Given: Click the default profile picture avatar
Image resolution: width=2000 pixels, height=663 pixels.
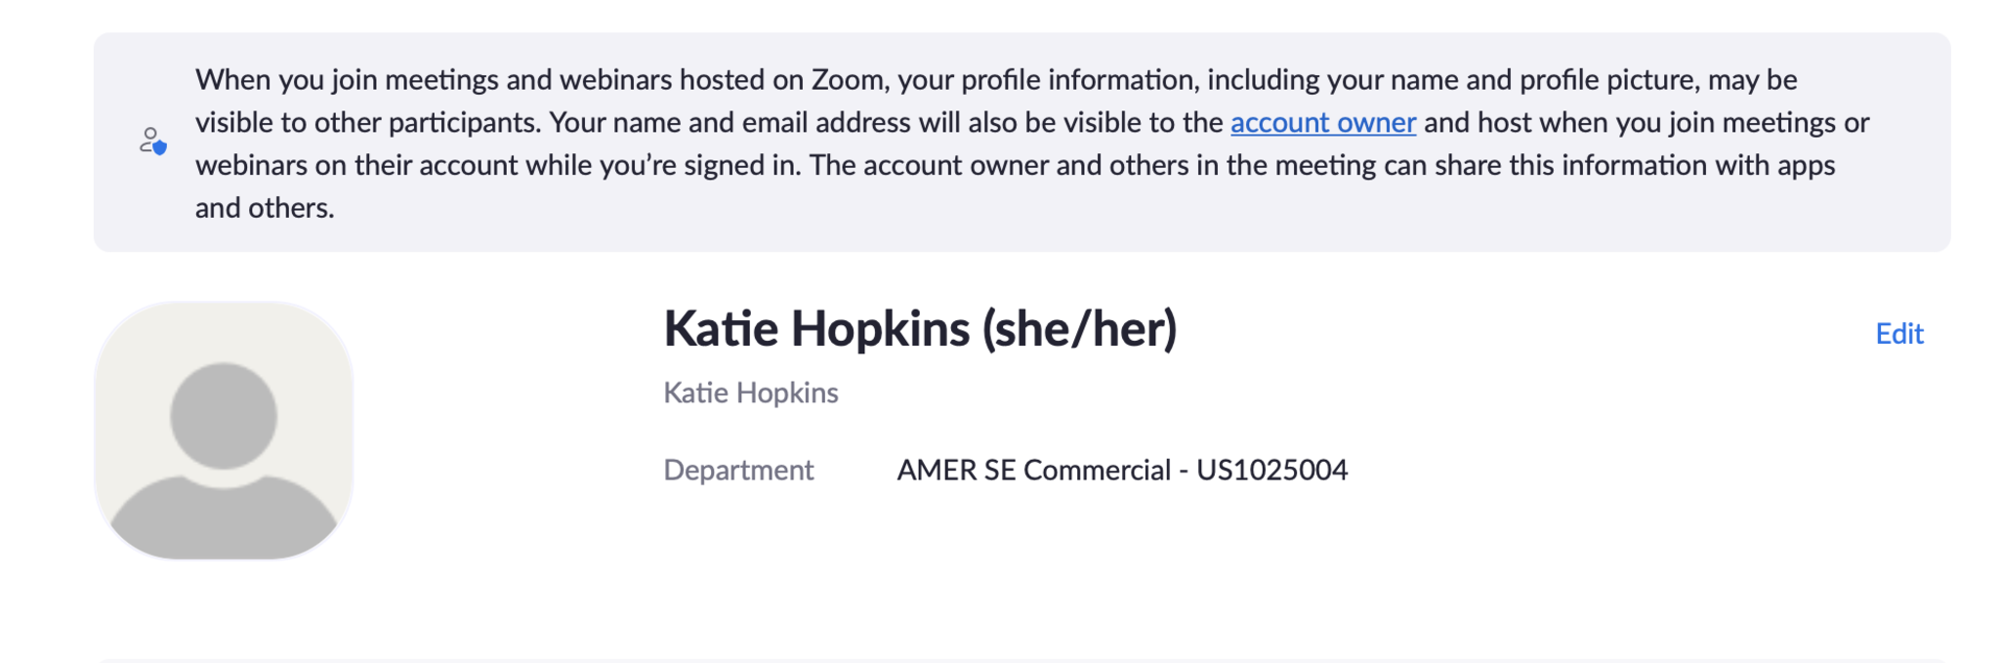Looking at the screenshot, I should [x=224, y=431].
